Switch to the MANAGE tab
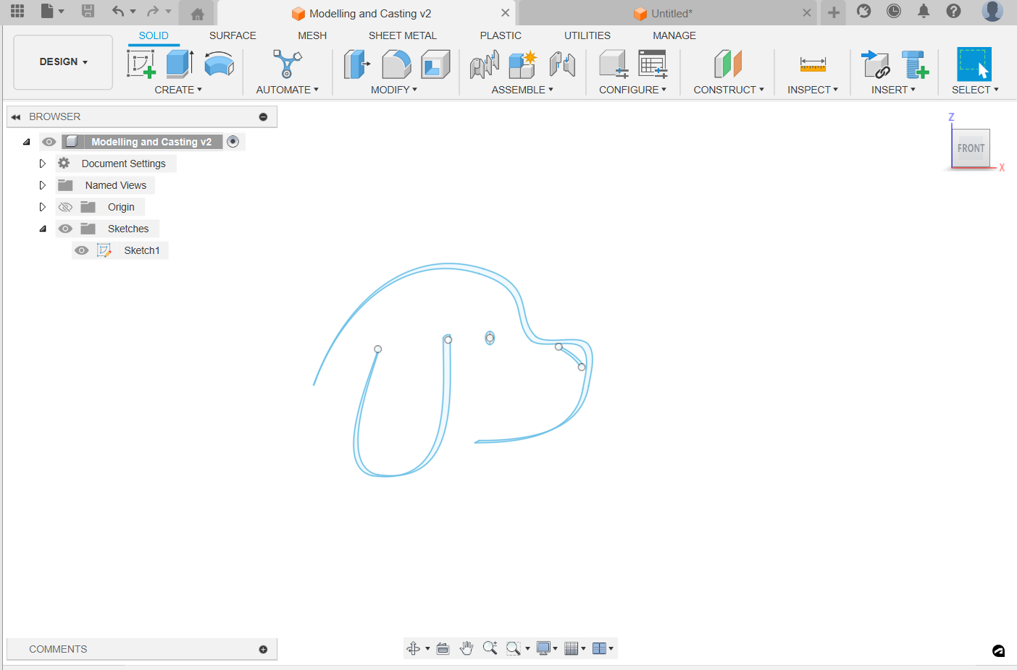 pyautogui.click(x=674, y=35)
